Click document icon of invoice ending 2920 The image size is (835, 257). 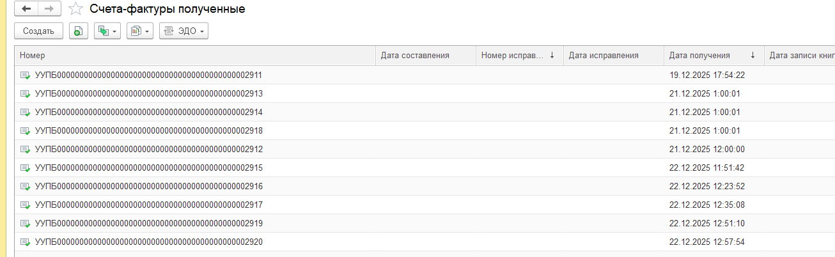point(26,242)
